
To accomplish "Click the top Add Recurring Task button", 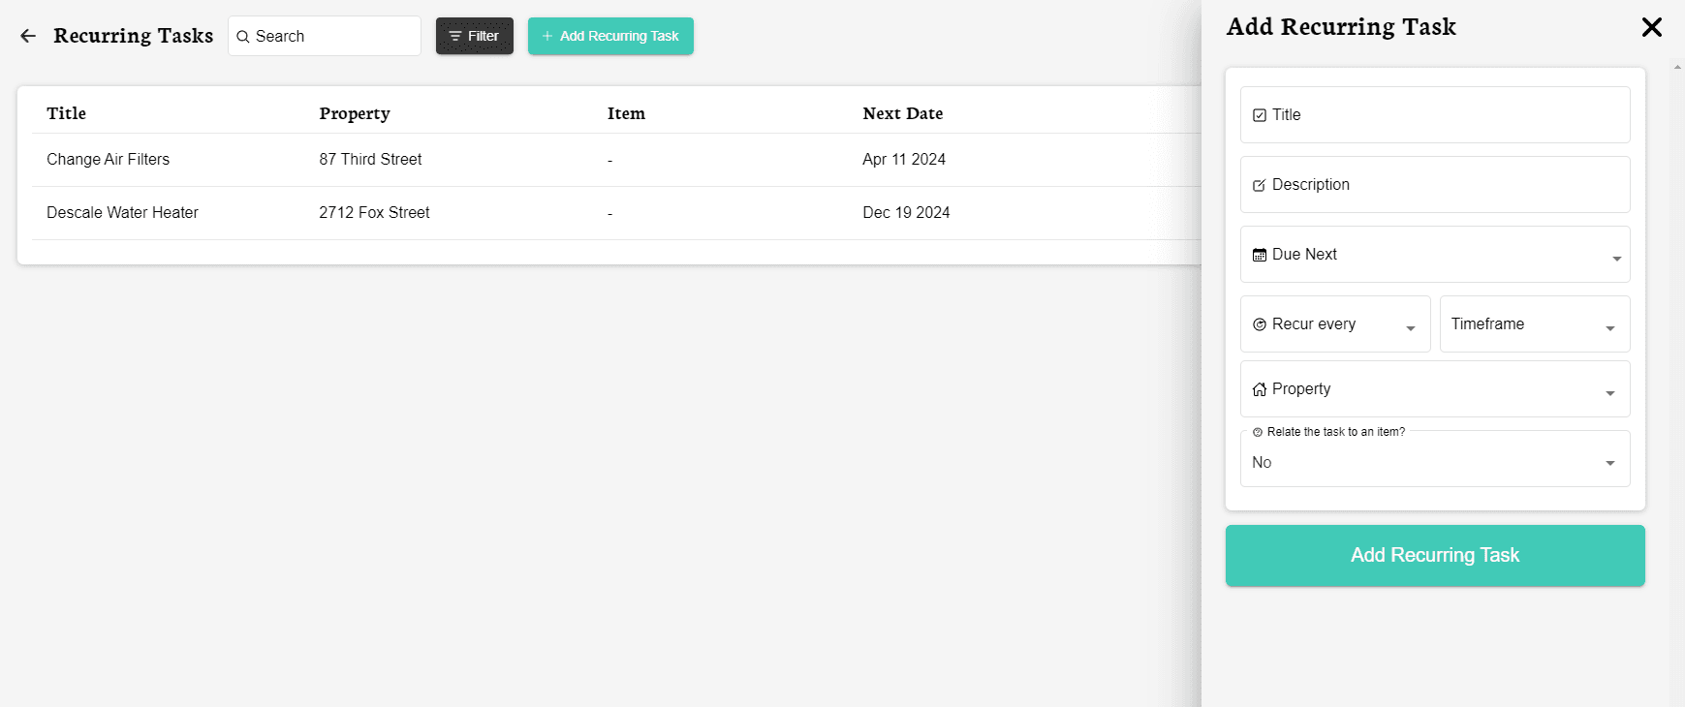I will click(610, 36).
